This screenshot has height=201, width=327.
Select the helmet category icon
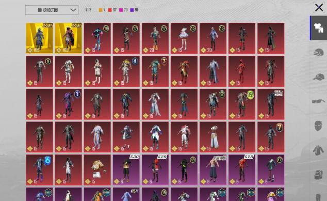(x=318, y=52)
